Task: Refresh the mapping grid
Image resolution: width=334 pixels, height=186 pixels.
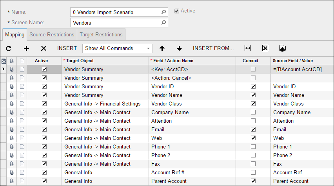Action: [9, 48]
